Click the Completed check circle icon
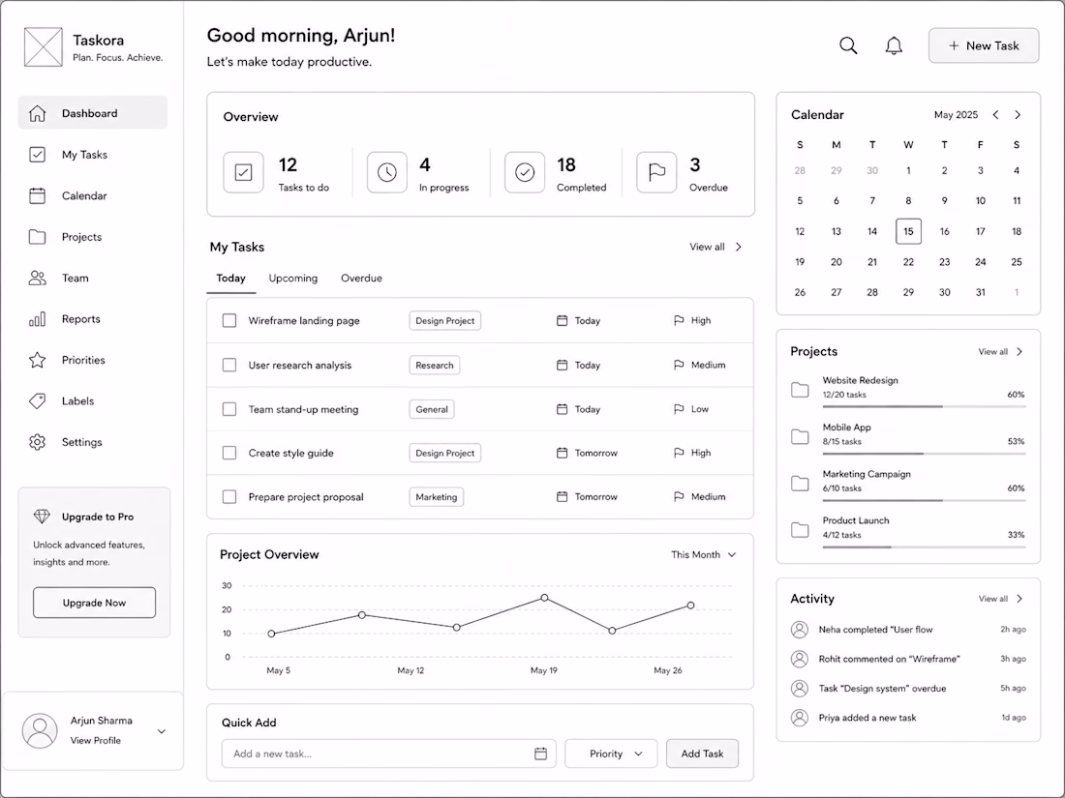The height and width of the screenshot is (798, 1065). click(x=525, y=172)
